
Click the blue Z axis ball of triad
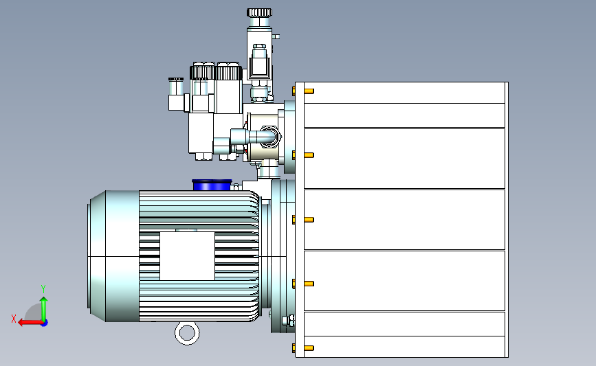tap(45, 323)
